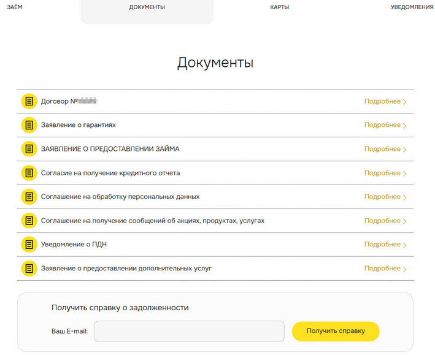Click icon for Согласие на получение кредитного отчета
The height and width of the screenshot is (355, 435).
(29, 173)
